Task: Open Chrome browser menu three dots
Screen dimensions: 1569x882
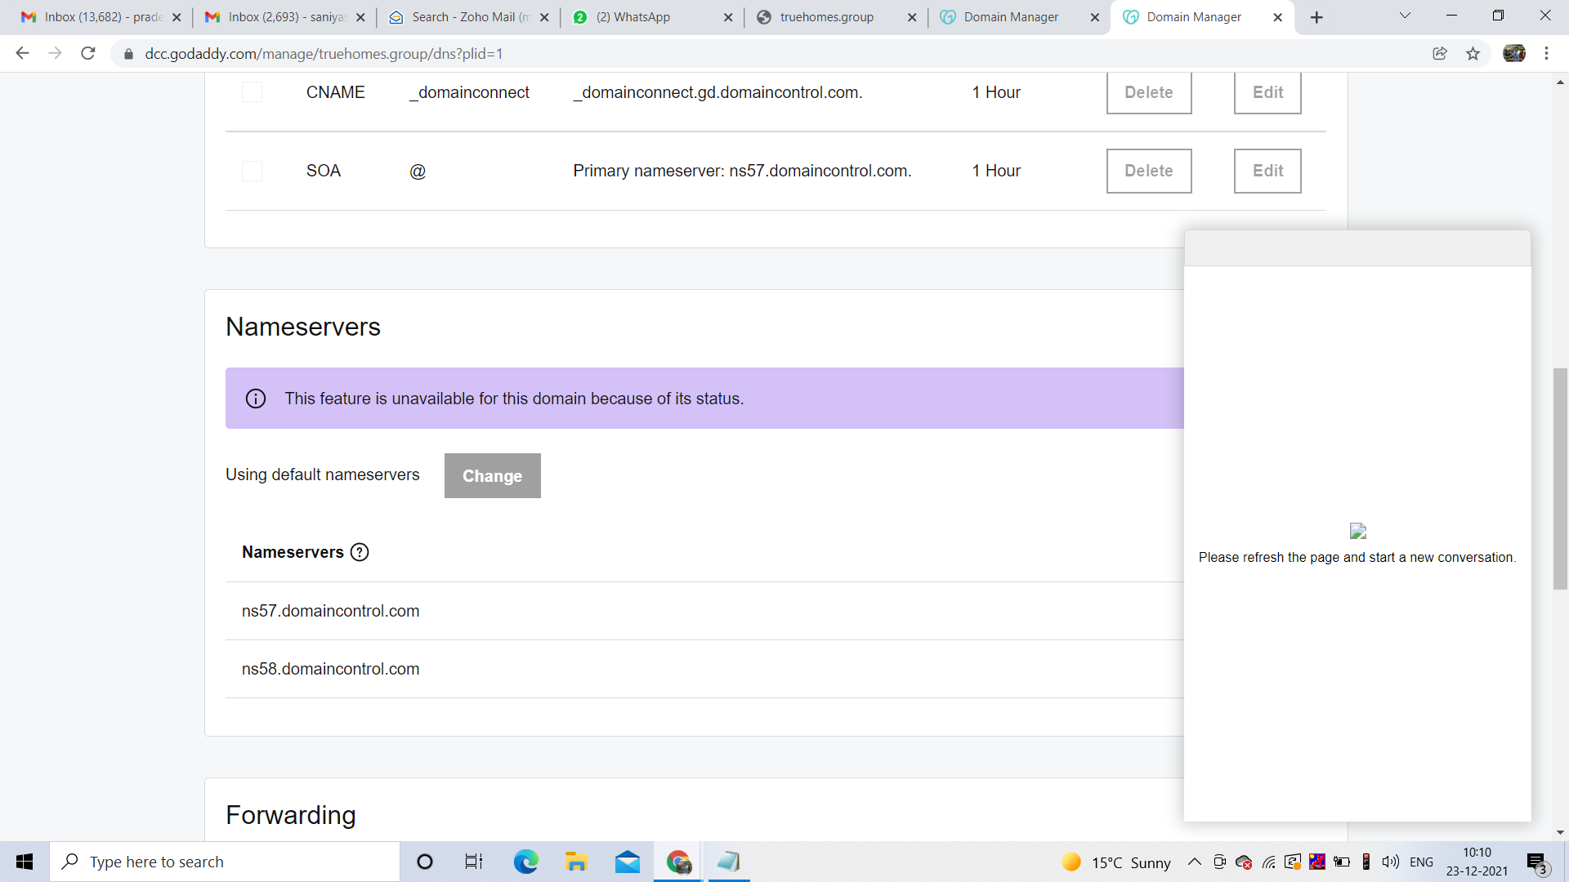Action: point(1546,54)
